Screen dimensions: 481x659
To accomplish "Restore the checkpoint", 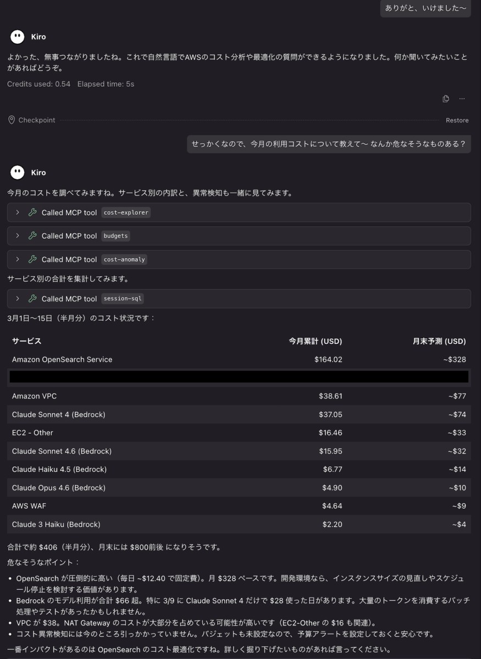I will coord(457,120).
